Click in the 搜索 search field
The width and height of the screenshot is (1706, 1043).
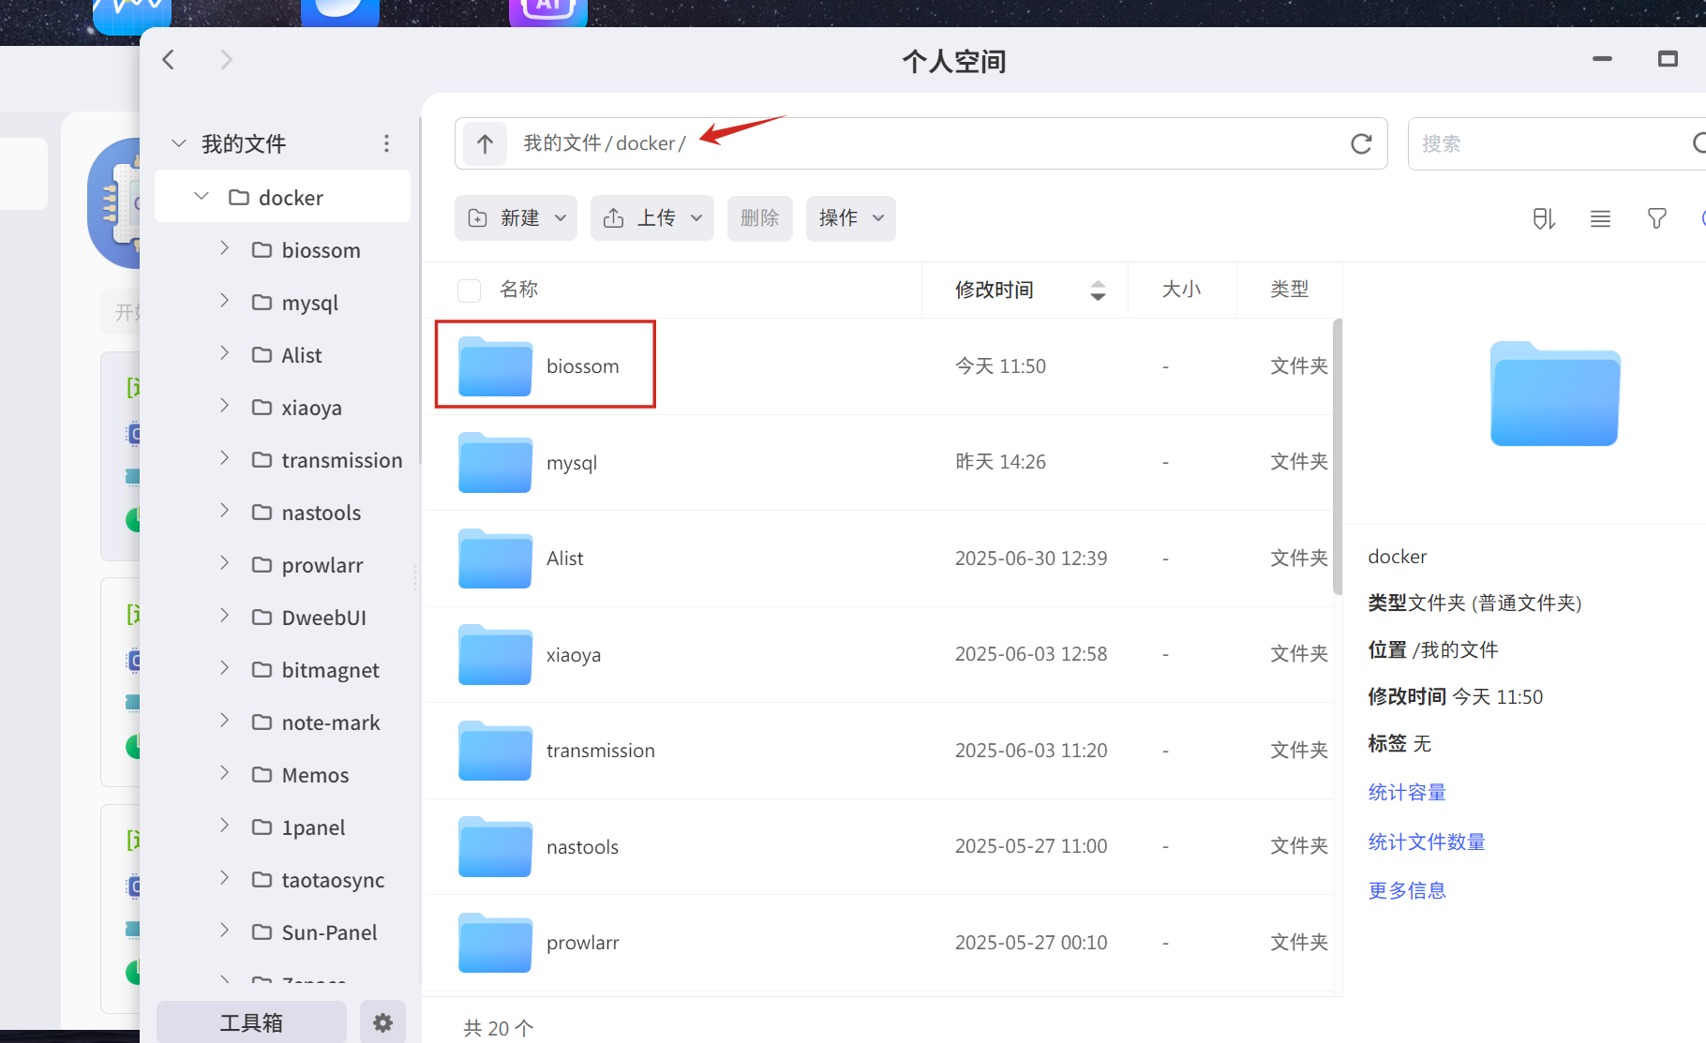(1547, 143)
